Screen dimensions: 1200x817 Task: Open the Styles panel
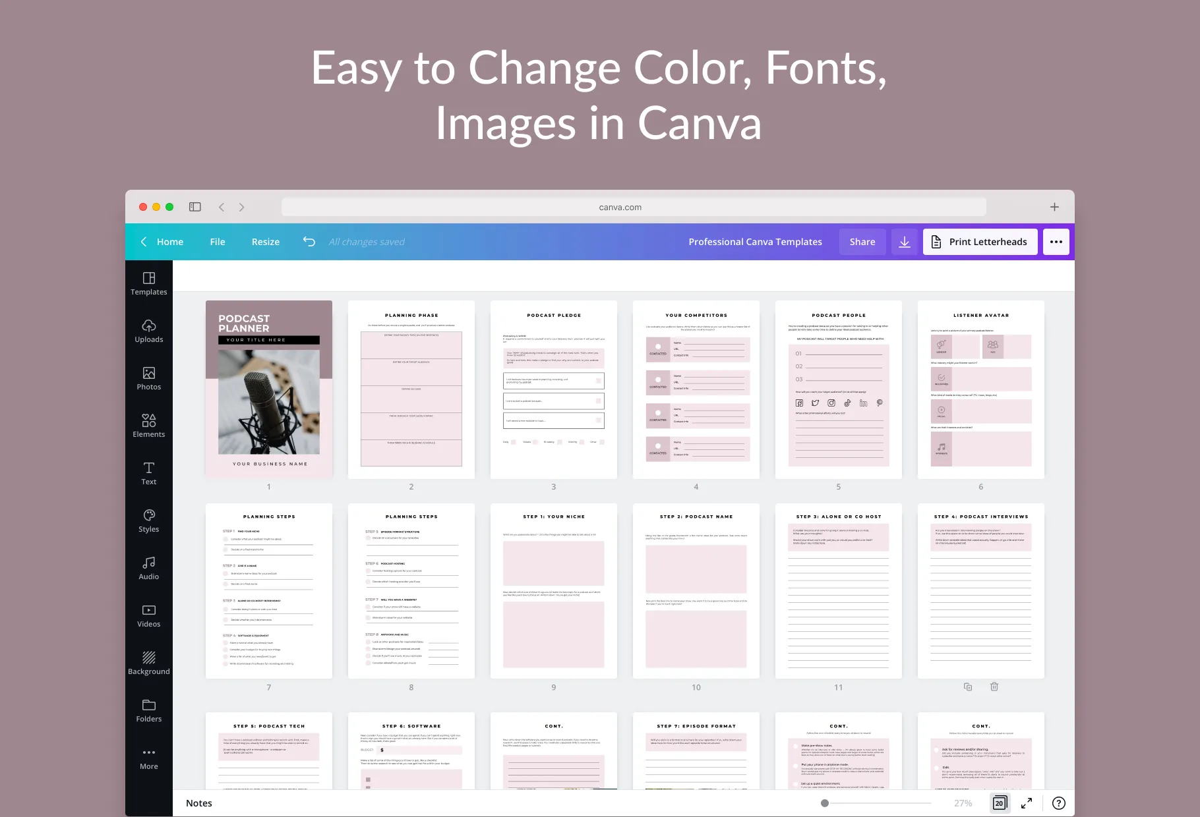tap(149, 521)
